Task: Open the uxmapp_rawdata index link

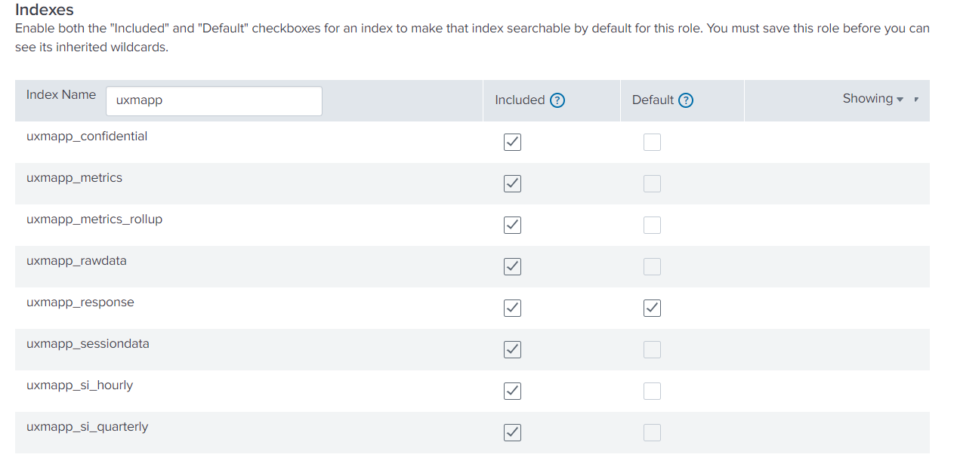Action: [x=76, y=260]
